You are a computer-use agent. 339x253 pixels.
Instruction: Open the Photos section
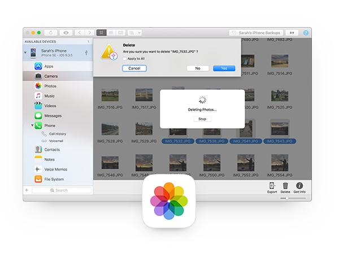click(58, 86)
